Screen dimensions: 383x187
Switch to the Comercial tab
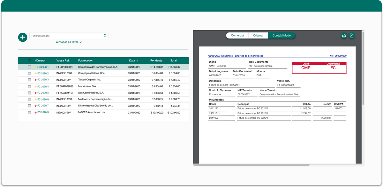[x=238, y=36]
